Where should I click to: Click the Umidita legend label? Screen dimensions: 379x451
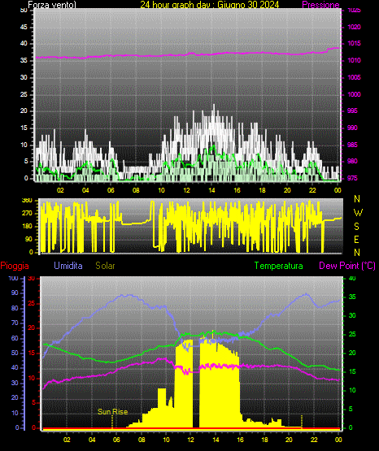click(68, 266)
